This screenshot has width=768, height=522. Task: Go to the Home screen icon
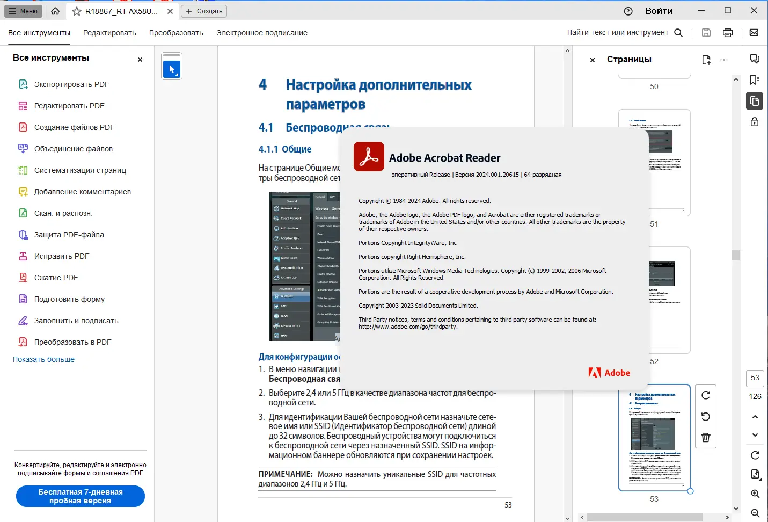(x=55, y=11)
